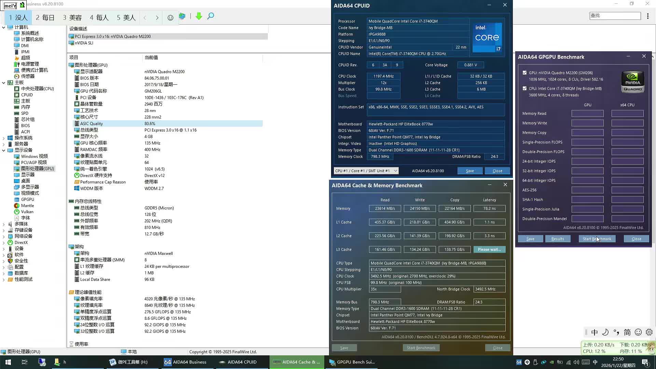656x369 pixels.
Task: Click the L3 Cache latency progress indicator
Action: pyautogui.click(x=489, y=249)
